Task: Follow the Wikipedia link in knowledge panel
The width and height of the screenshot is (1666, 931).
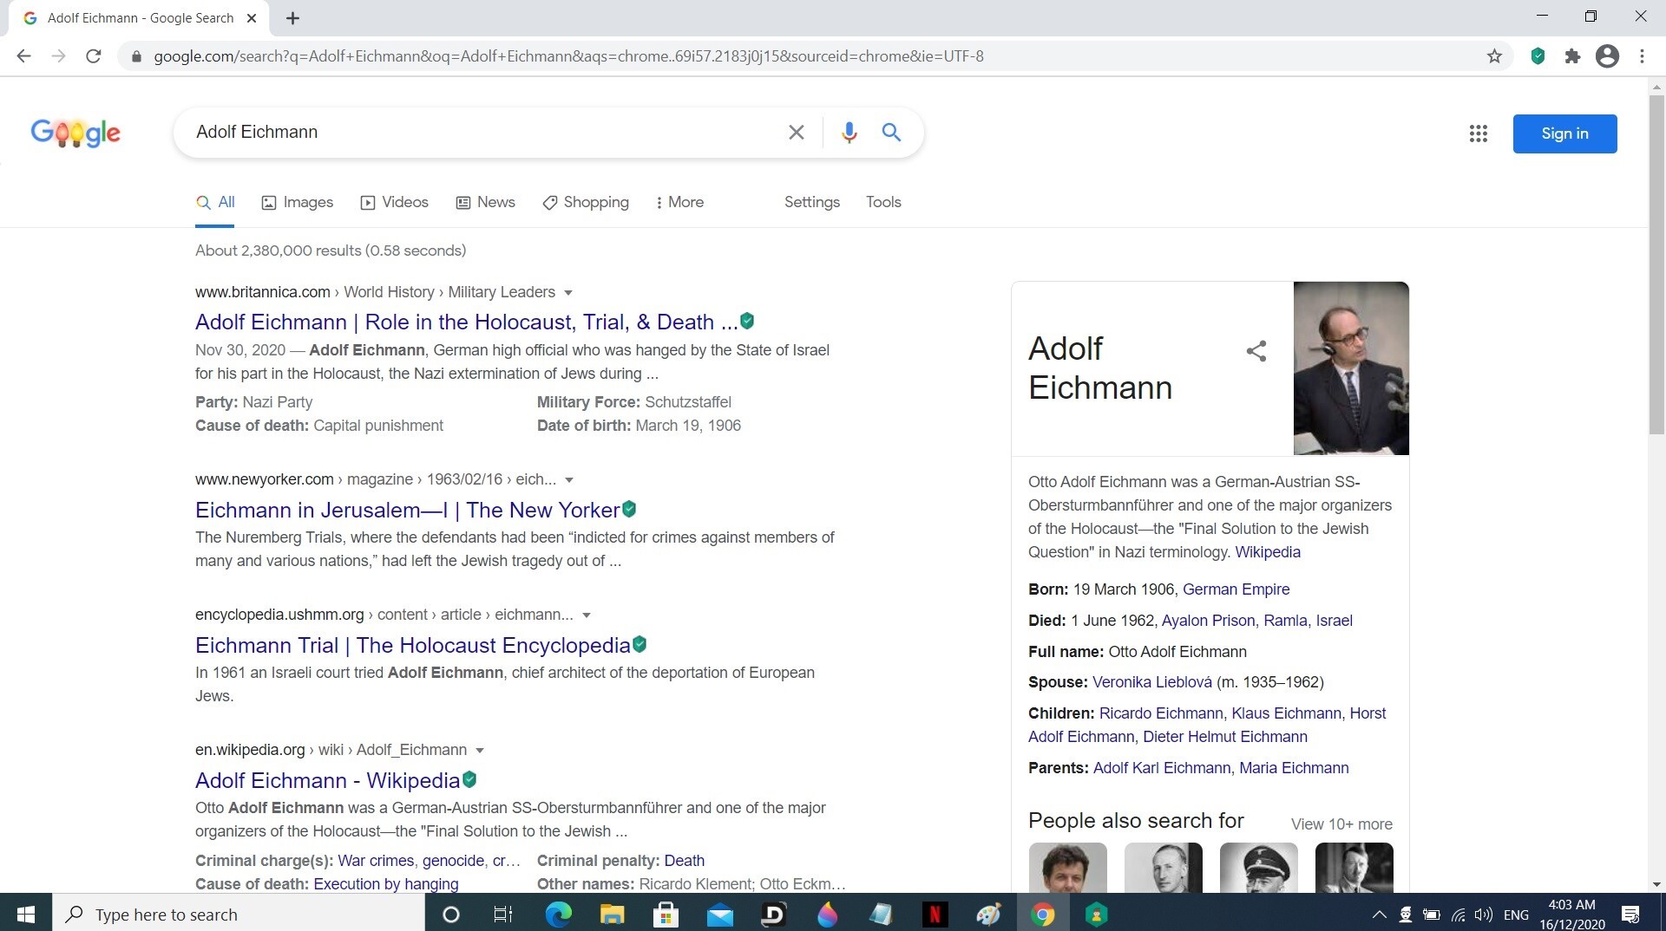Action: click(x=1267, y=552)
